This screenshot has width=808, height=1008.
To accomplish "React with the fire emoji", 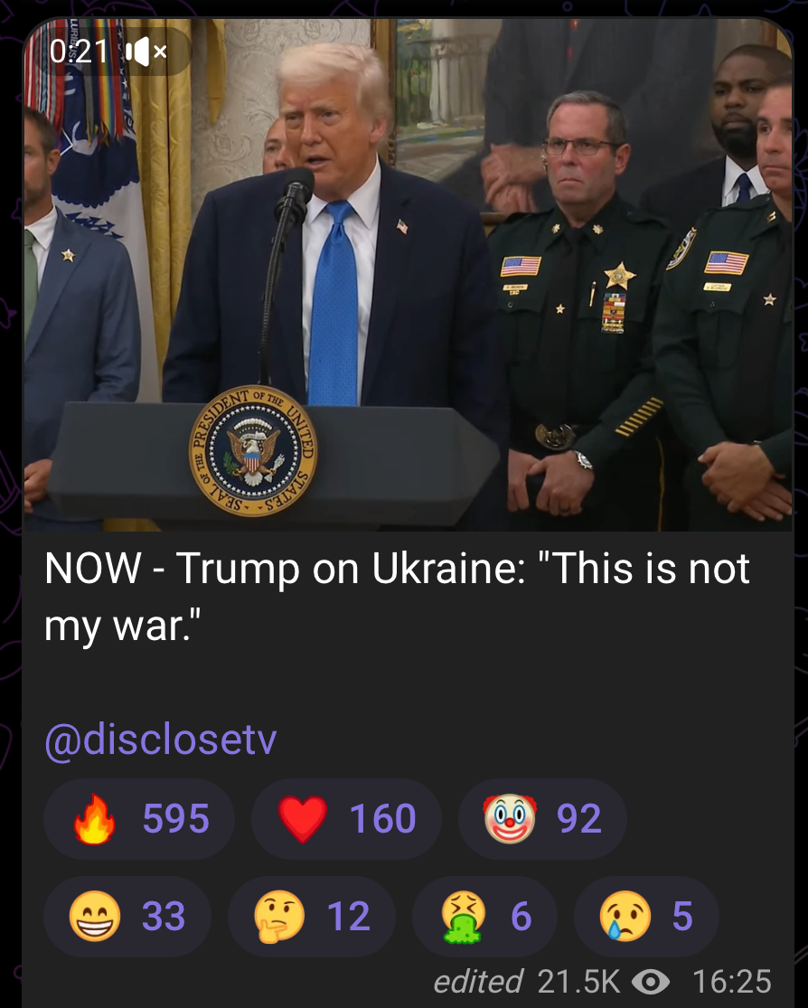I will click(x=95, y=818).
